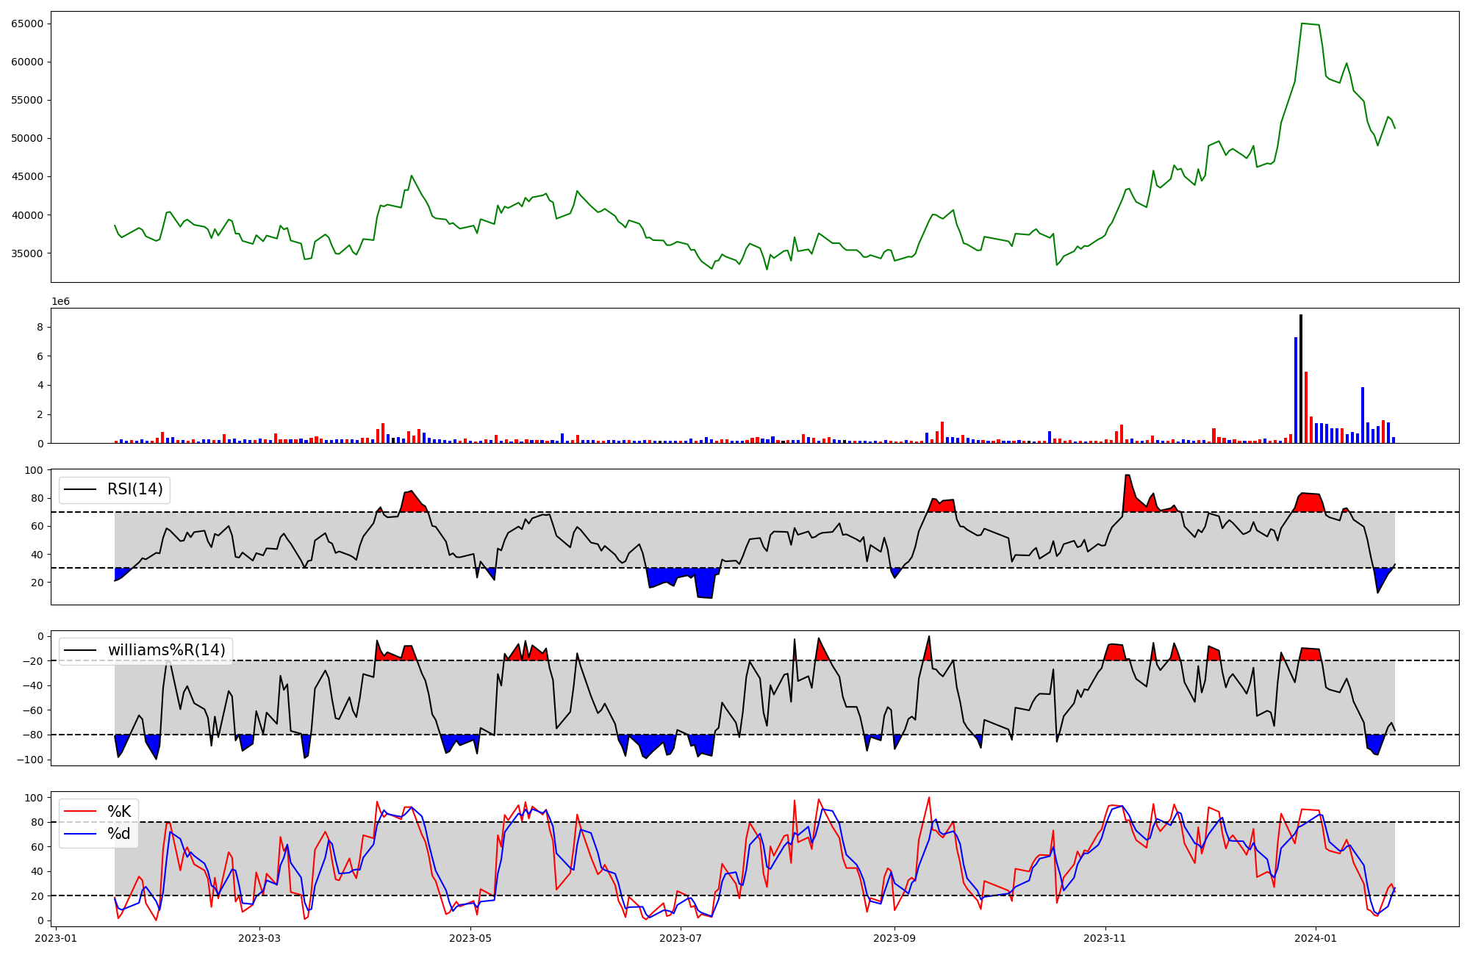Viewport: 1470px width, 955px height.
Task: Click the 45000 price axis label
Action: click(27, 176)
